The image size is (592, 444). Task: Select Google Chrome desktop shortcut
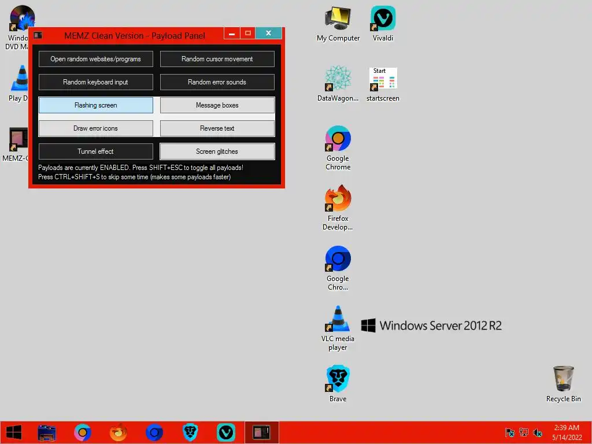click(x=338, y=148)
